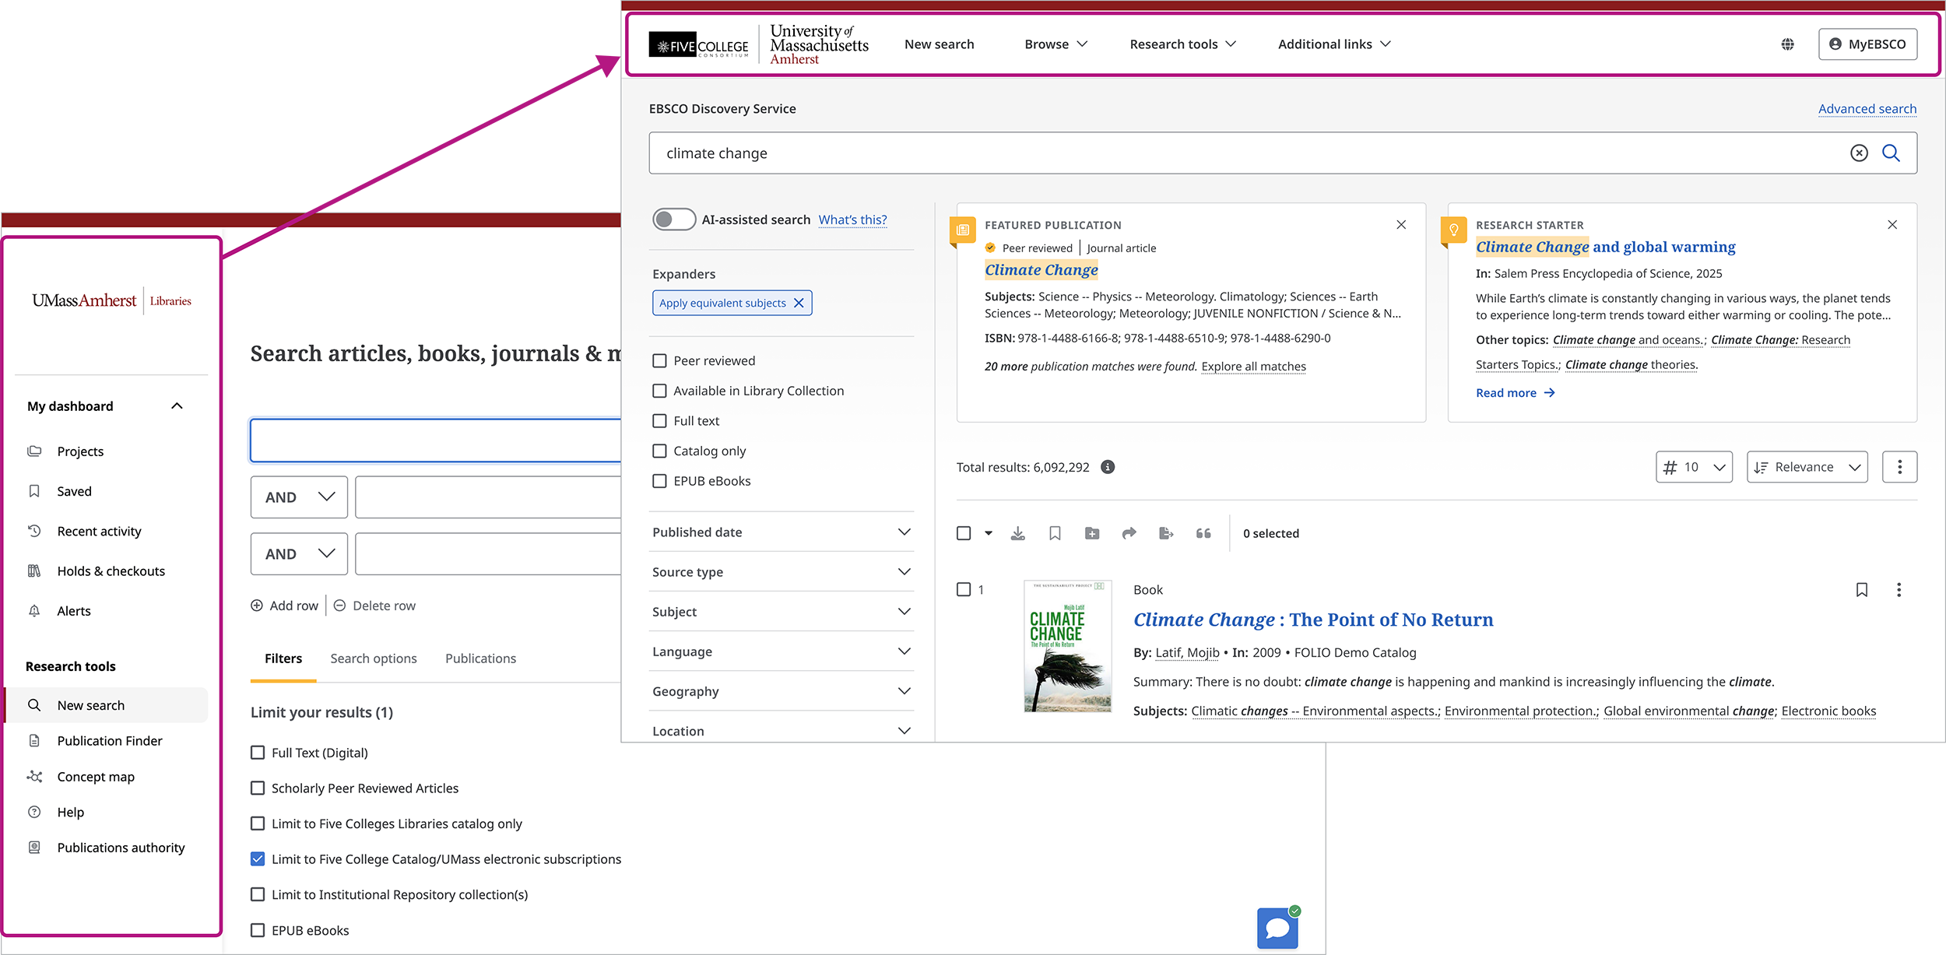The width and height of the screenshot is (1946, 955).
Task: Click the bookmark icon in results toolbar
Action: click(1055, 533)
